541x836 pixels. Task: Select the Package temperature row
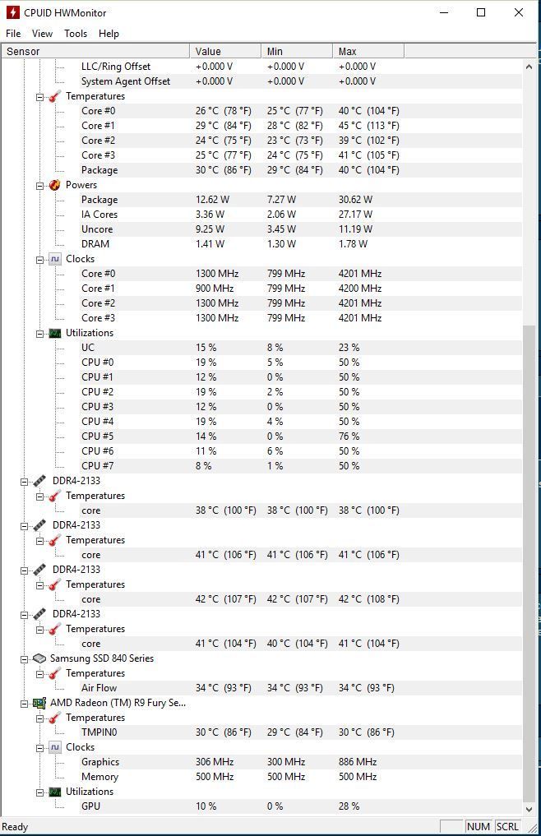coord(99,170)
